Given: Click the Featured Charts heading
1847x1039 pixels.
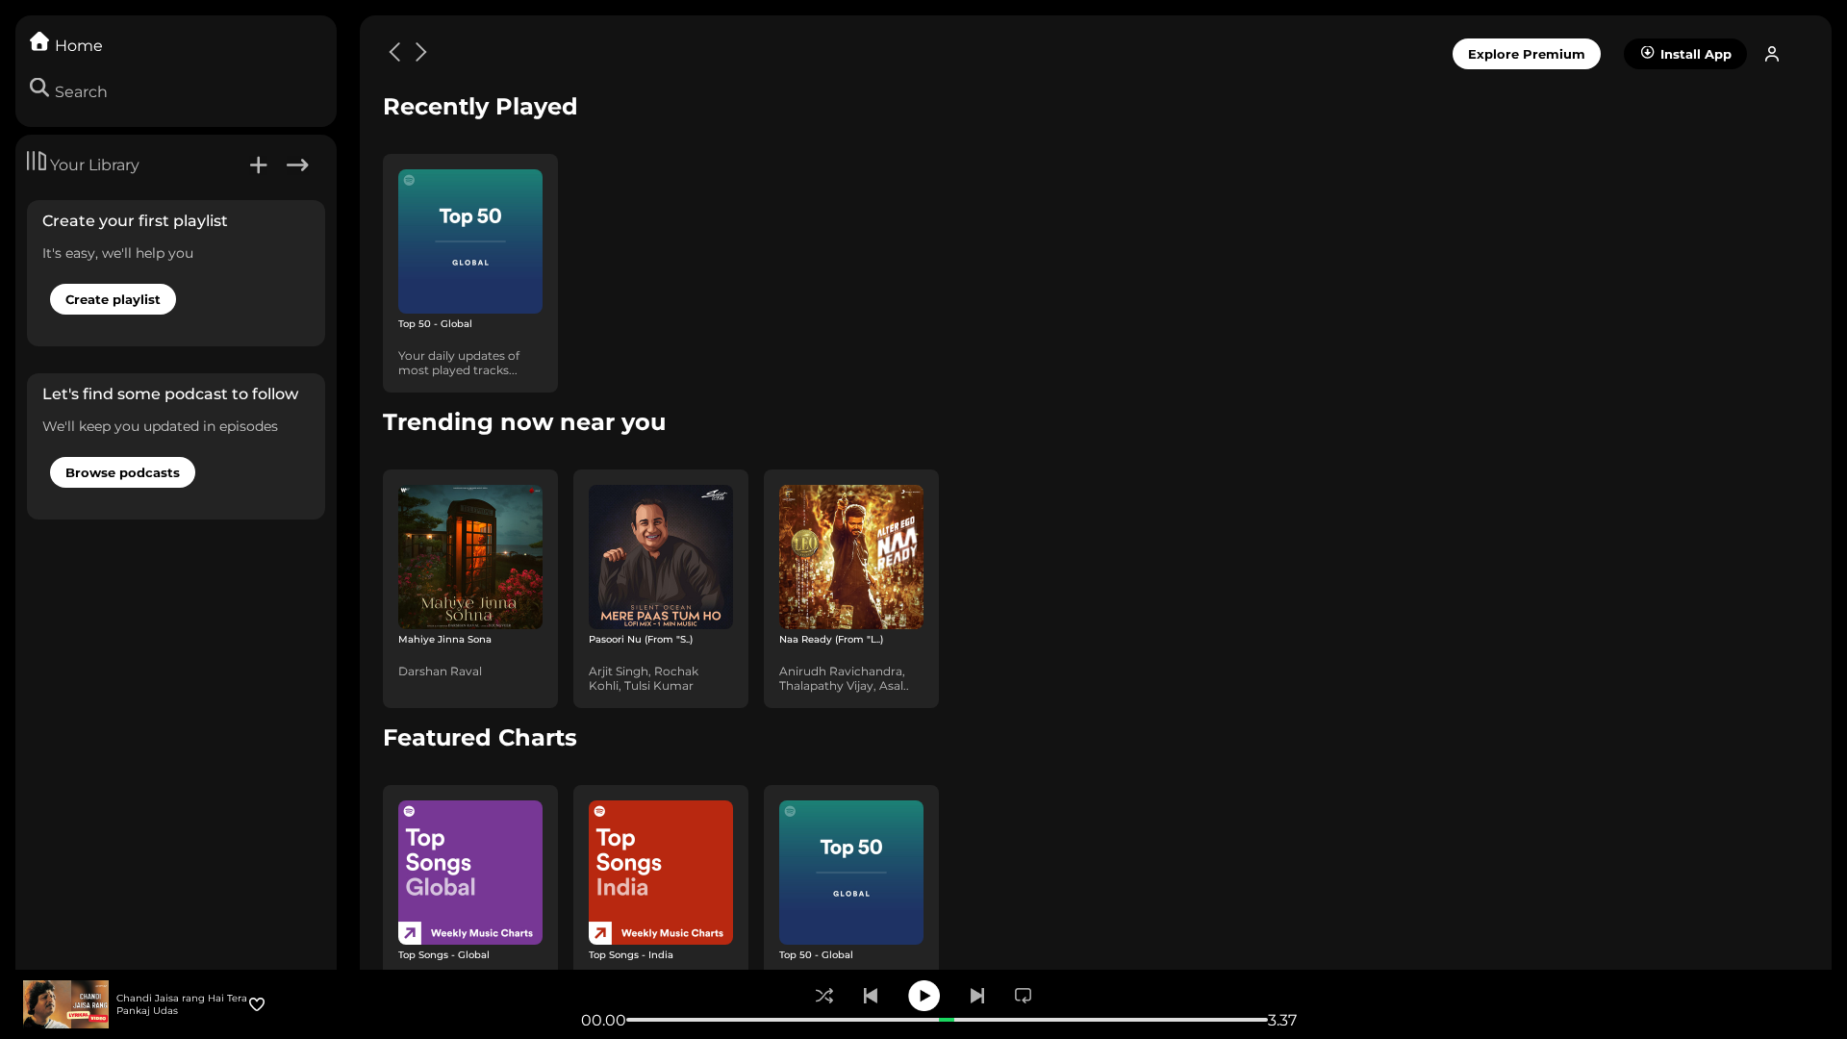Looking at the screenshot, I should pos(480,738).
